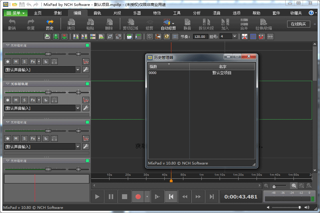The height and width of the screenshot is (213, 320).
Task: Click the speaker volume icon in status bar
Action: pos(307,207)
